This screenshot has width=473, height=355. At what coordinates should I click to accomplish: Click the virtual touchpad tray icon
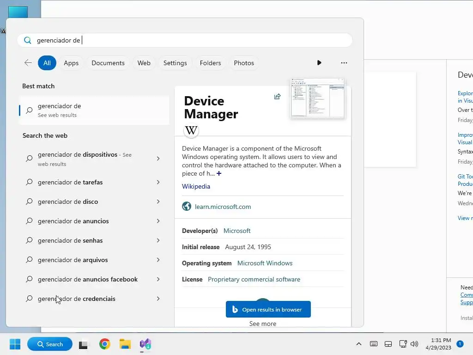[388, 344]
